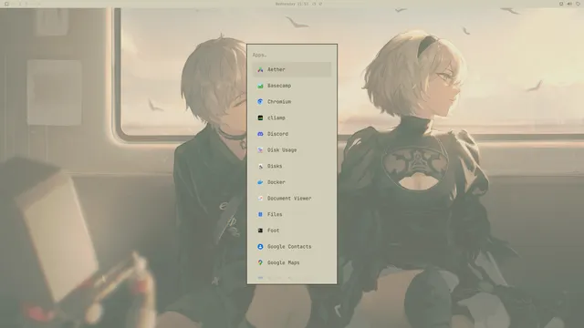584x328 pixels.
Task: Click the Aether app icon
Action: [x=260, y=69]
